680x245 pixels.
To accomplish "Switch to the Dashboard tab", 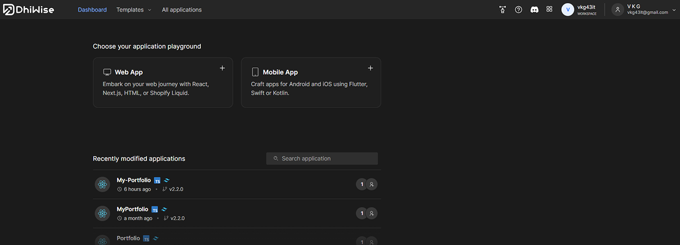I will pos(92,10).
